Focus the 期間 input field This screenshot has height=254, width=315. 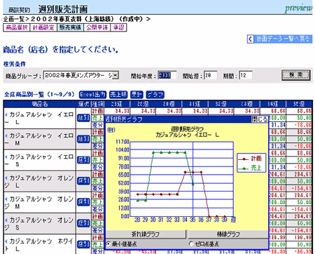[246, 75]
